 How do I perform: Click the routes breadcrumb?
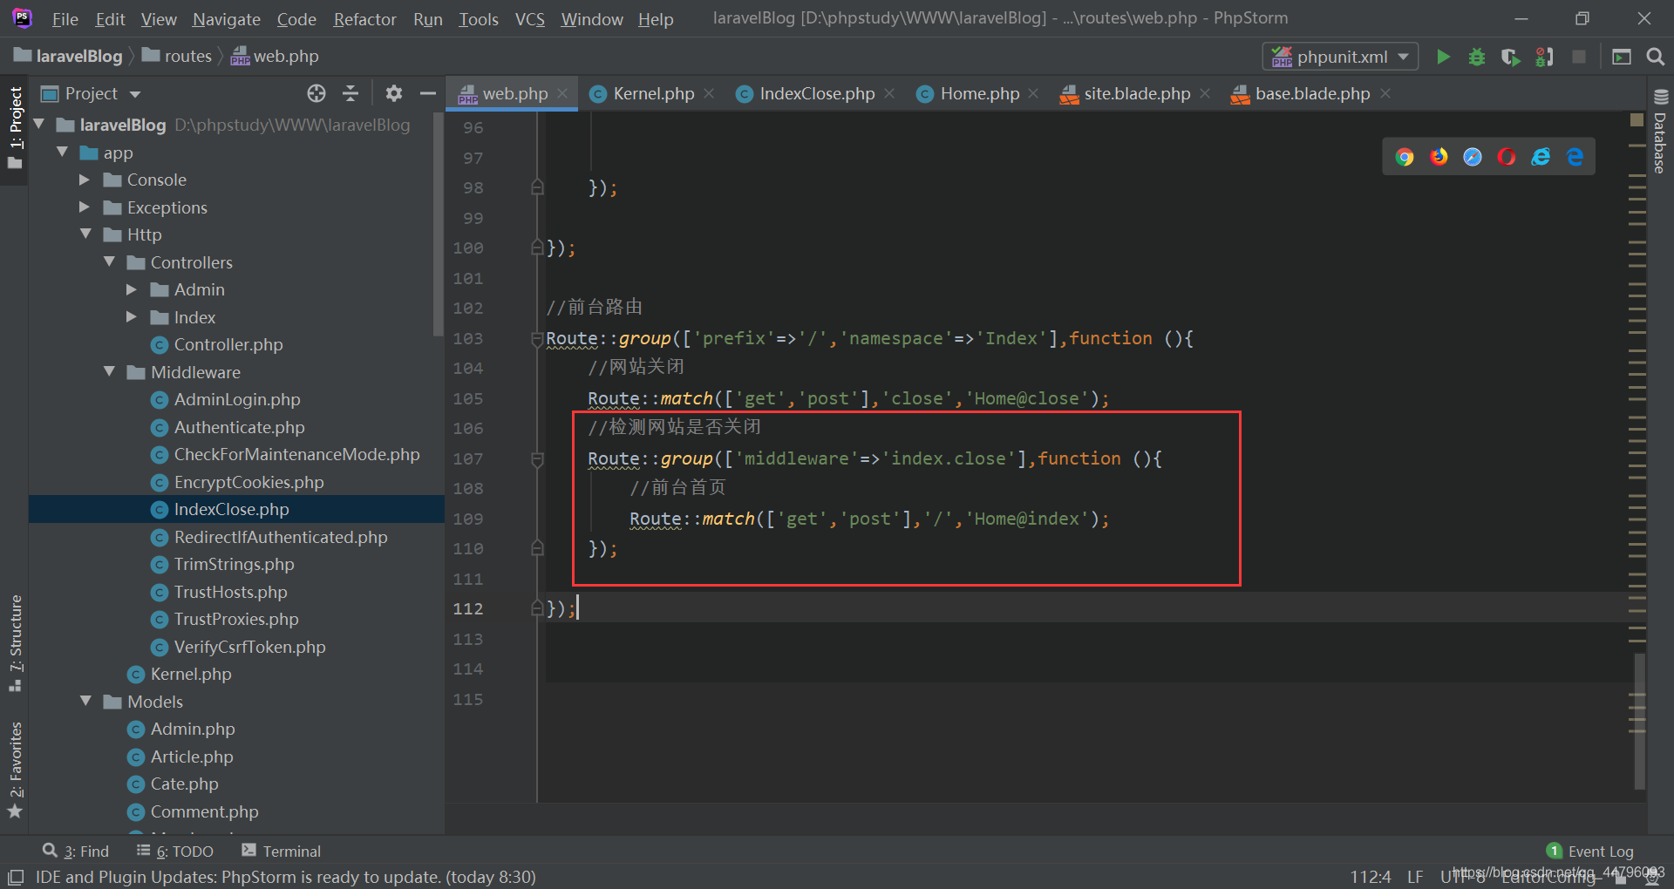click(179, 56)
